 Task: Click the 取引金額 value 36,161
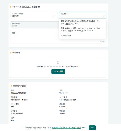click(62, 113)
